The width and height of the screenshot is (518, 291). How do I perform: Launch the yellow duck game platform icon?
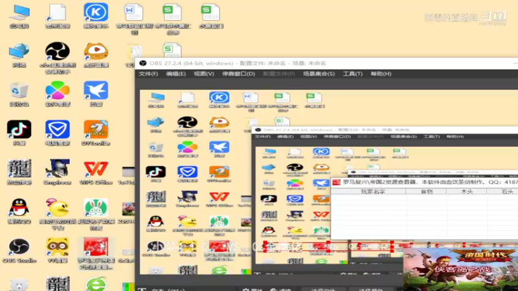(x=58, y=214)
